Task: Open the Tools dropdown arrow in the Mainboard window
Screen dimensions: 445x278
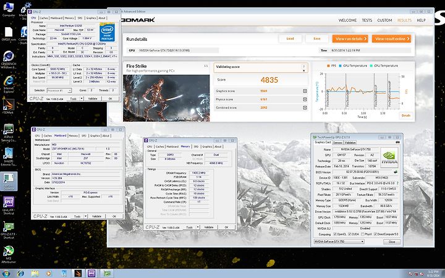Action: [x=85, y=216]
